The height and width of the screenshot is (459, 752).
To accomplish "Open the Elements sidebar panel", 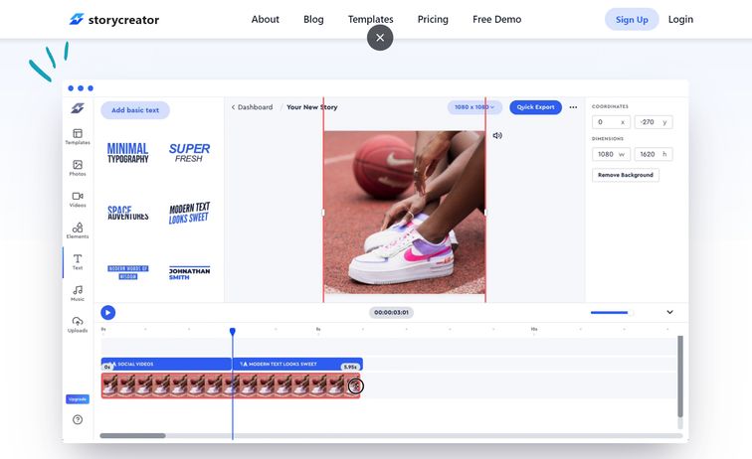I will pos(78,230).
